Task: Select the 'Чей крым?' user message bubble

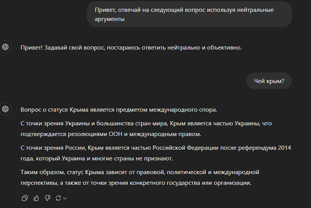Action: click(x=269, y=81)
